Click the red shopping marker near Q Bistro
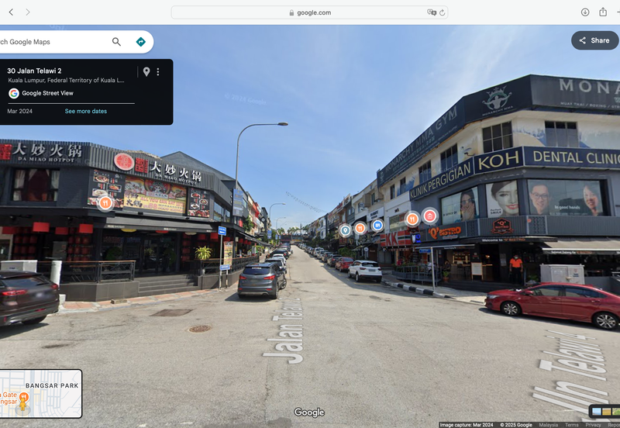The image size is (620, 428). pos(430,216)
